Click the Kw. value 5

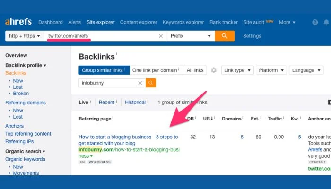(299, 137)
